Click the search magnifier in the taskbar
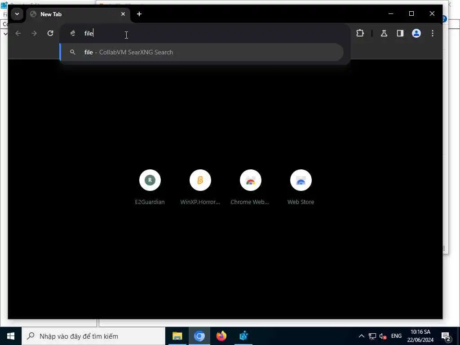The height and width of the screenshot is (345, 460). click(31, 336)
